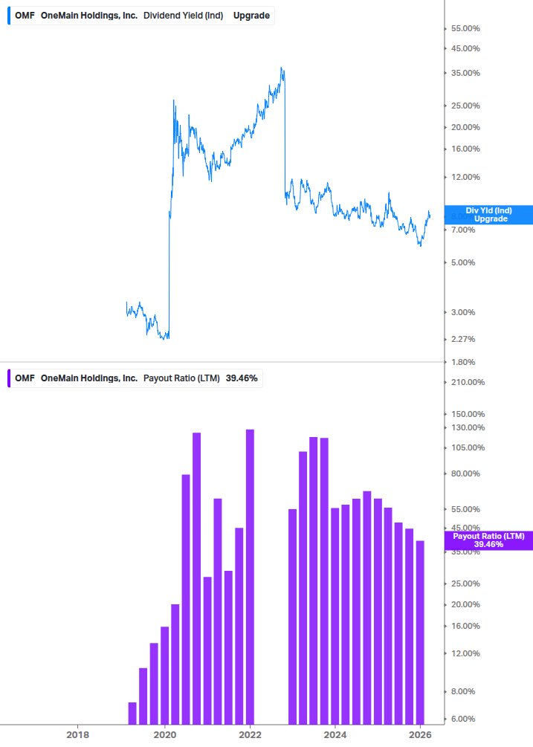Click the 20.00% gridline label on right axis
The height and width of the screenshot is (747, 533).
(x=465, y=127)
